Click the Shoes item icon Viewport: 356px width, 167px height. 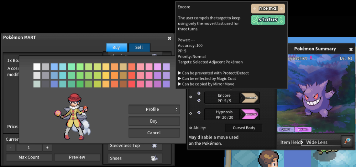click(x=154, y=158)
